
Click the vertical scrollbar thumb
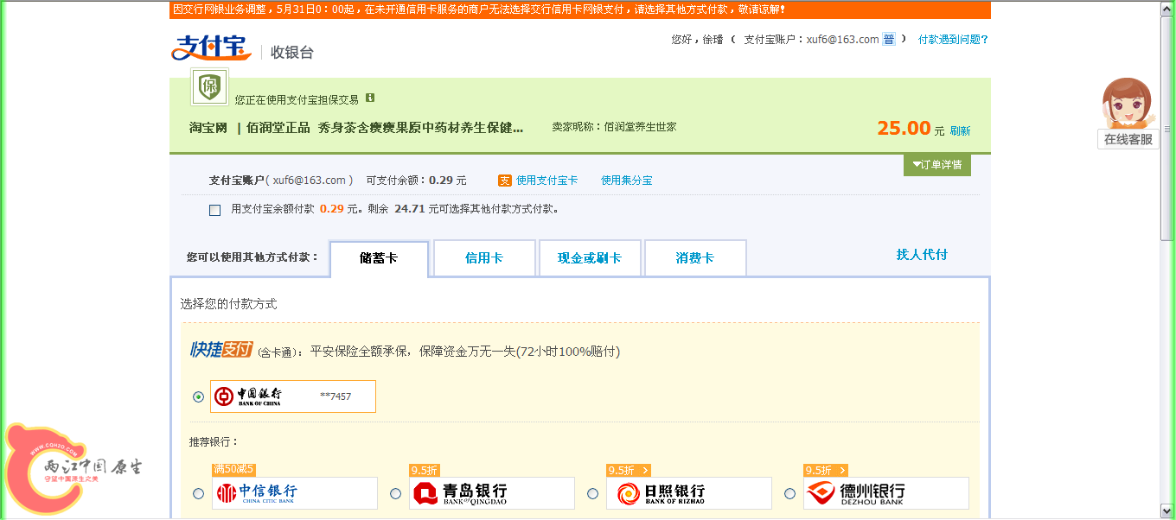pos(1168,127)
